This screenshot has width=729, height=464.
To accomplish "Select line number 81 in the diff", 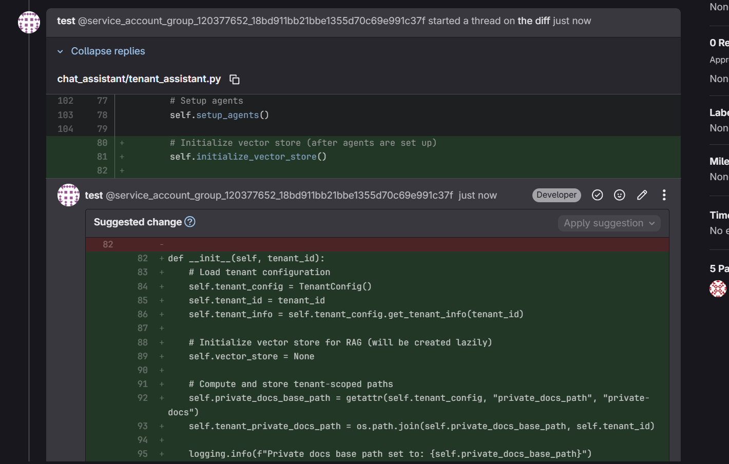I will point(102,157).
